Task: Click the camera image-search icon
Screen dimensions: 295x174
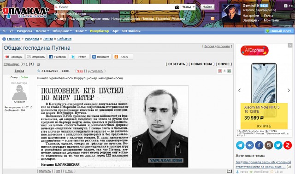Action: tap(177, 7)
